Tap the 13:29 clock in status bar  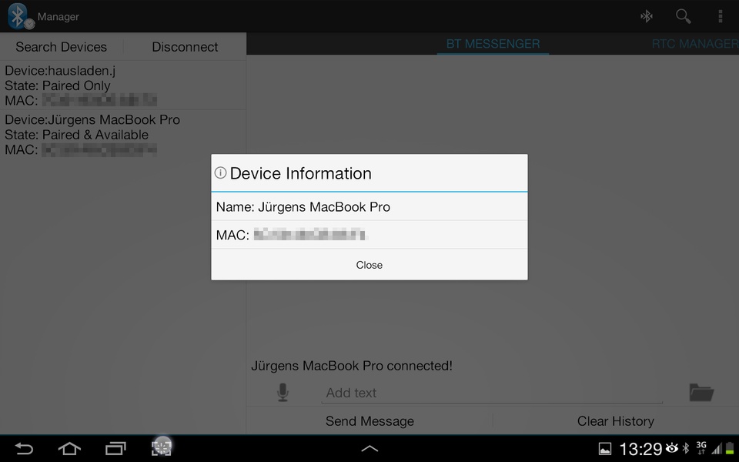click(x=641, y=449)
